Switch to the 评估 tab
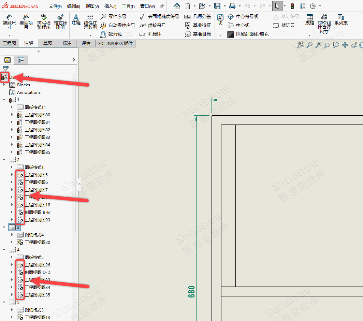363x321 pixels. click(86, 43)
